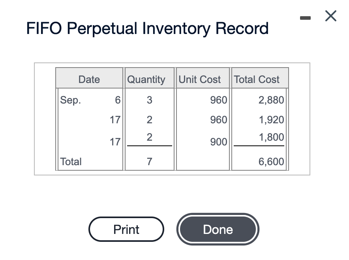This screenshot has width=349, height=260.
Task: Click the quantity value 3 for Sep. 6
Action: [149, 100]
